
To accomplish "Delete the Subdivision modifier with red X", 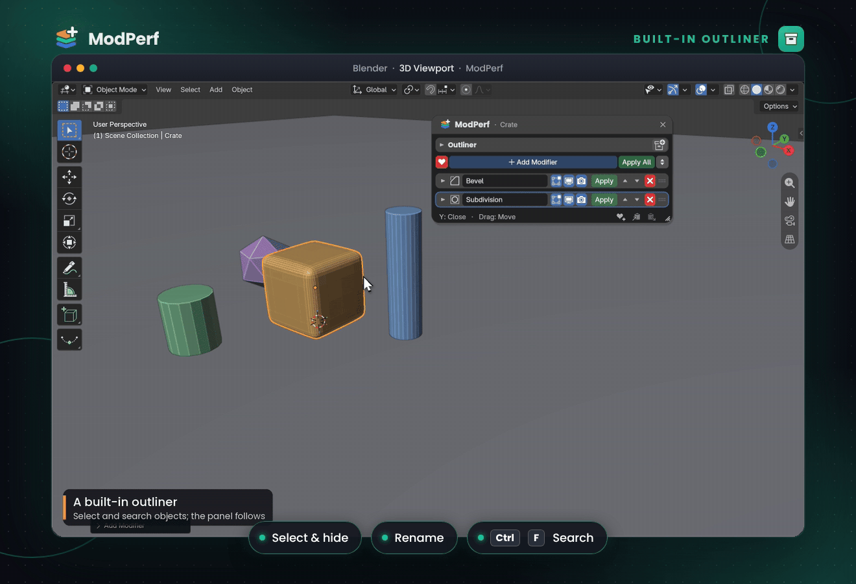I will pos(650,200).
